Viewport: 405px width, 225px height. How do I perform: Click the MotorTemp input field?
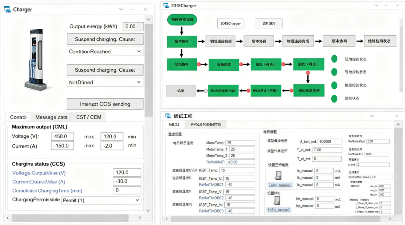[x=240, y=143]
